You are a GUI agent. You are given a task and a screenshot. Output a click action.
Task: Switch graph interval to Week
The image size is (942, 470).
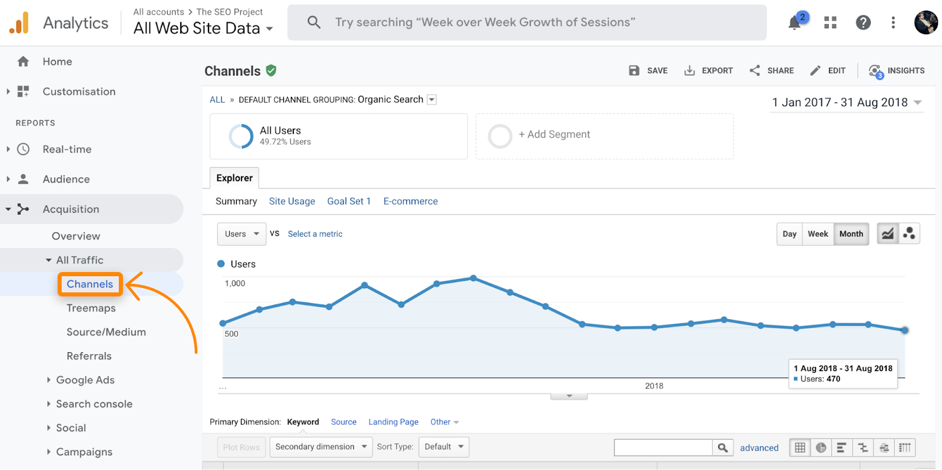(818, 234)
